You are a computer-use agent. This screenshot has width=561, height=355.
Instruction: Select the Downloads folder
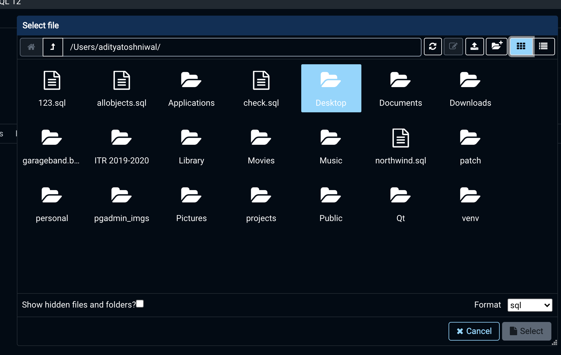(x=470, y=89)
